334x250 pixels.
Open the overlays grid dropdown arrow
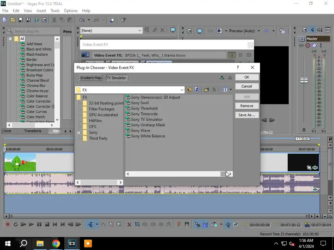(273, 31)
